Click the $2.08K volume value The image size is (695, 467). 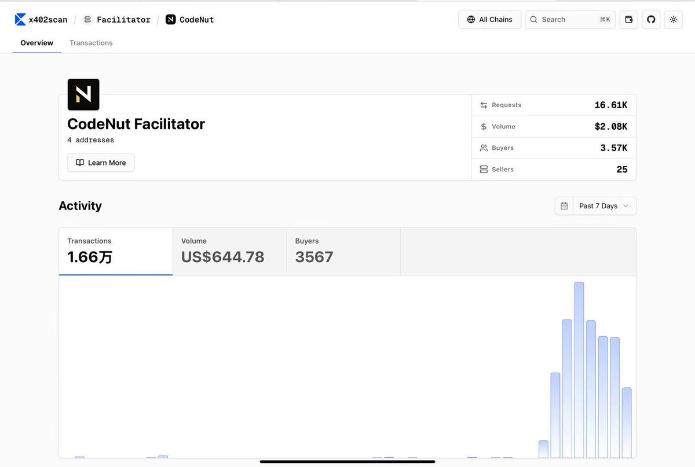[611, 127]
